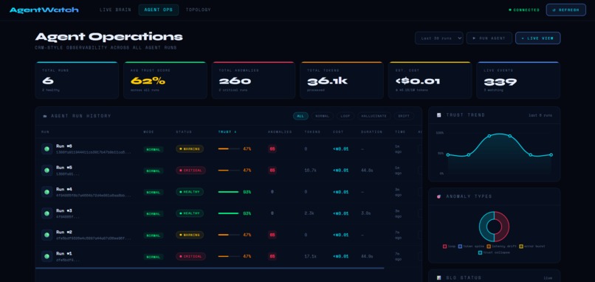This screenshot has height=282, width=595.
Task: Click the run table horizontal scrollbar
Action: coord(210,268)
